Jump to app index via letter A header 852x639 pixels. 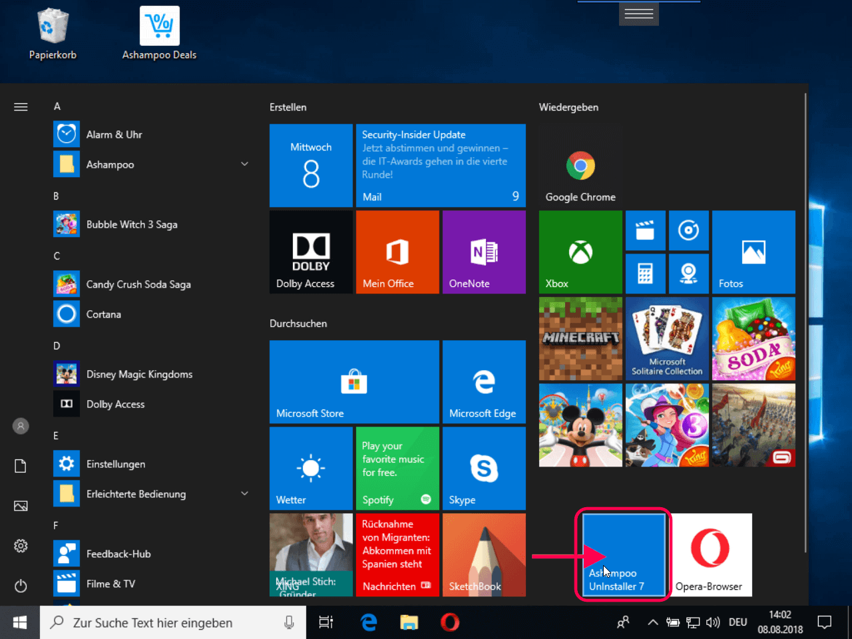[57, 106]
